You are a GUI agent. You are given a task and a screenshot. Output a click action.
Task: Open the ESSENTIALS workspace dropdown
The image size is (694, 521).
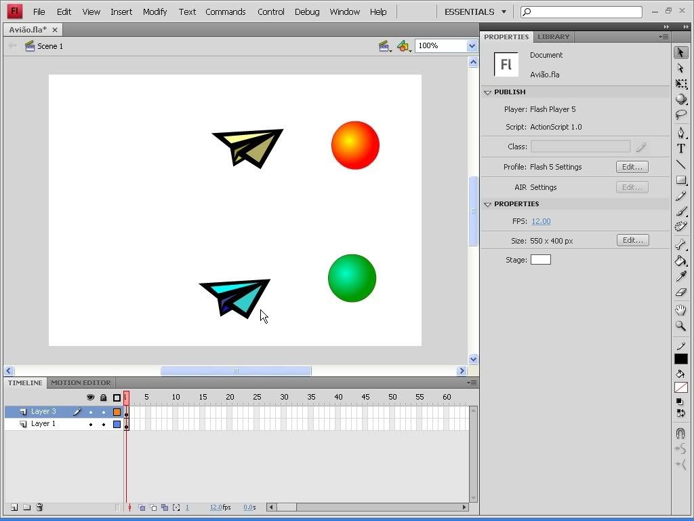click(x=475, y=12)
